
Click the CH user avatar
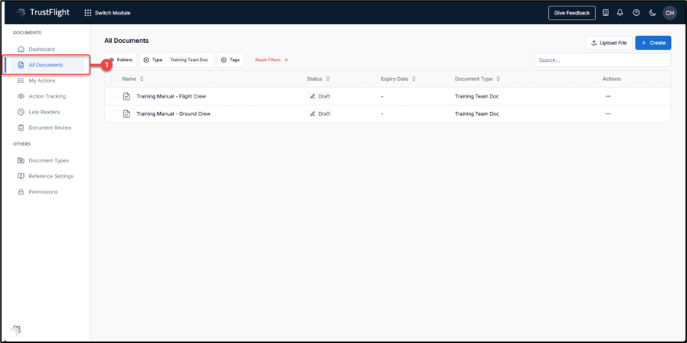[x=670, y=12]
